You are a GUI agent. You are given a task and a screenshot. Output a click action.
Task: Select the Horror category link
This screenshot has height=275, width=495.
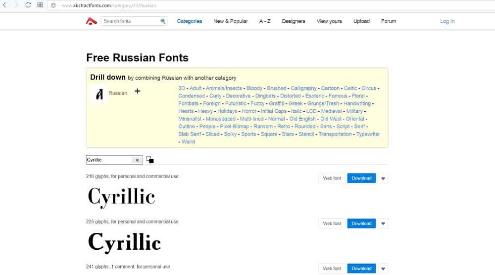(x=249, y=111)
